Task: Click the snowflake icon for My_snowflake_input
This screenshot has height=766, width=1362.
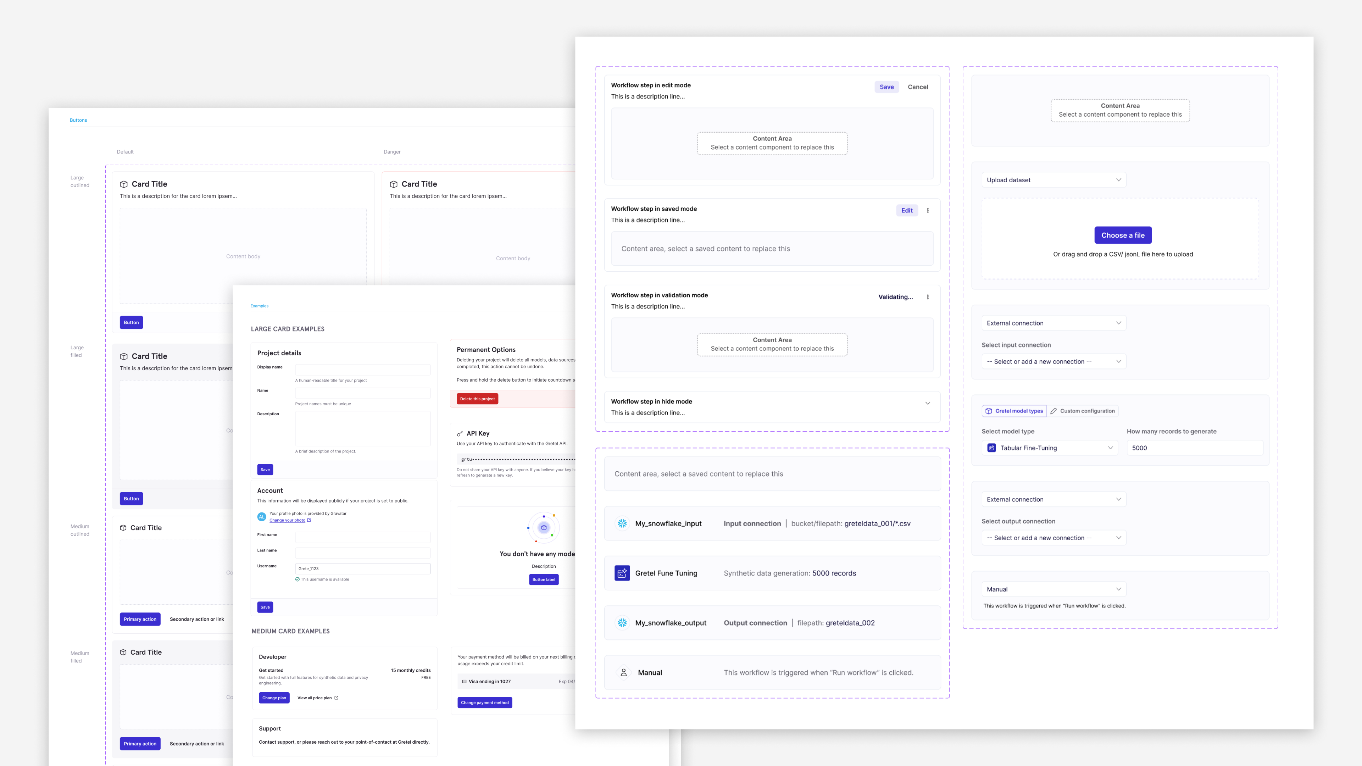Action: click(622, 523)
